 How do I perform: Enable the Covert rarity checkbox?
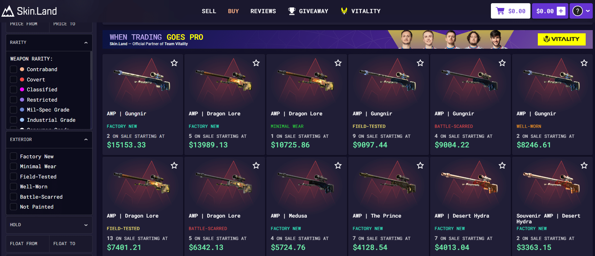coord(13,79)
